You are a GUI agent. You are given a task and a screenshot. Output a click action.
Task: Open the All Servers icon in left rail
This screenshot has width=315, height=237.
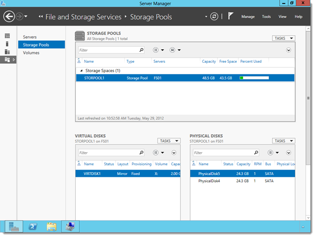[x=7, y=52]
